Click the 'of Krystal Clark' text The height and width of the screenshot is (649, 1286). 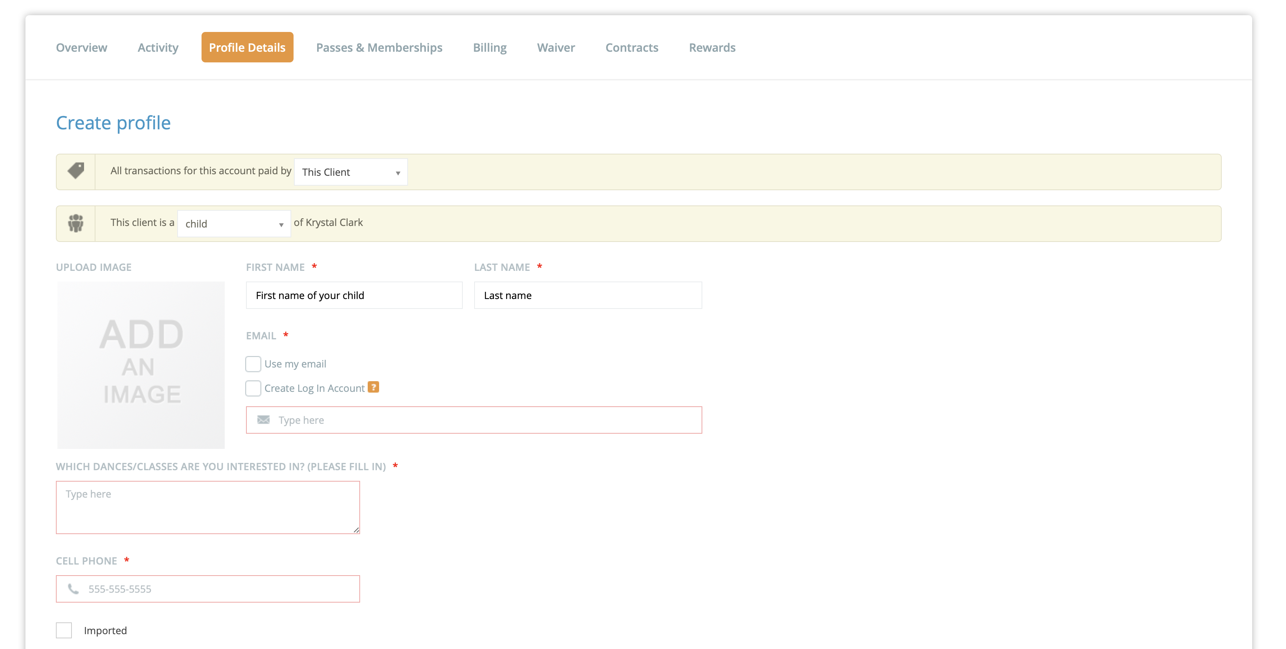(328, 222)
